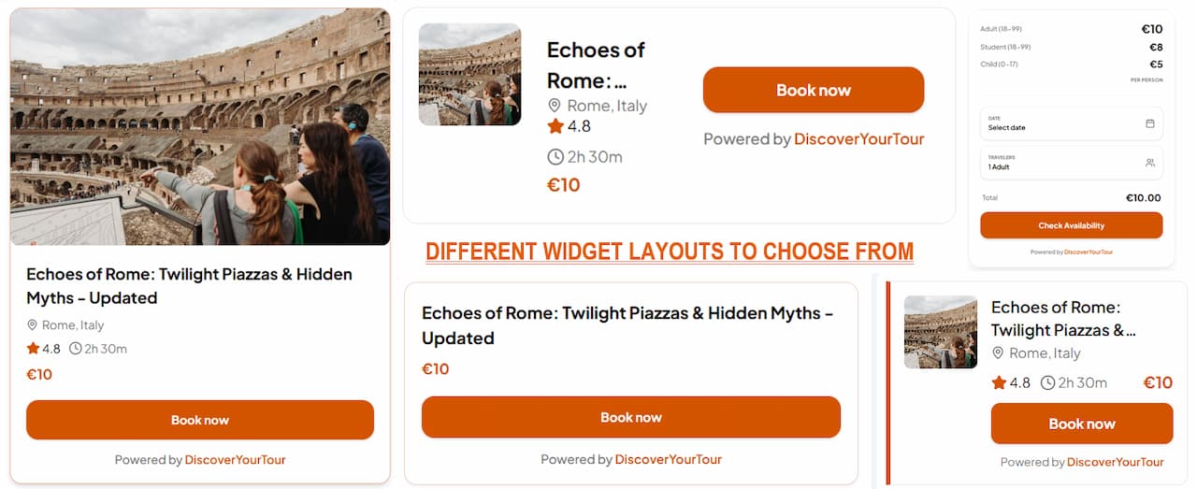This screenshot has width=1197, height=489.
Task: Click Book now in the top horizontal widget
Action: [x=813, y=90]
